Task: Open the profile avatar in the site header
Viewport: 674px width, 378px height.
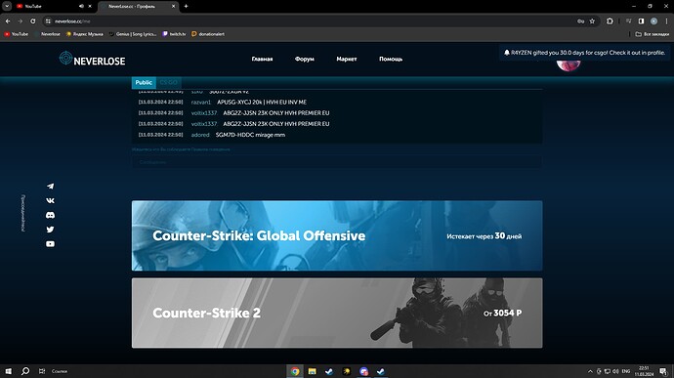Action: 569,64
